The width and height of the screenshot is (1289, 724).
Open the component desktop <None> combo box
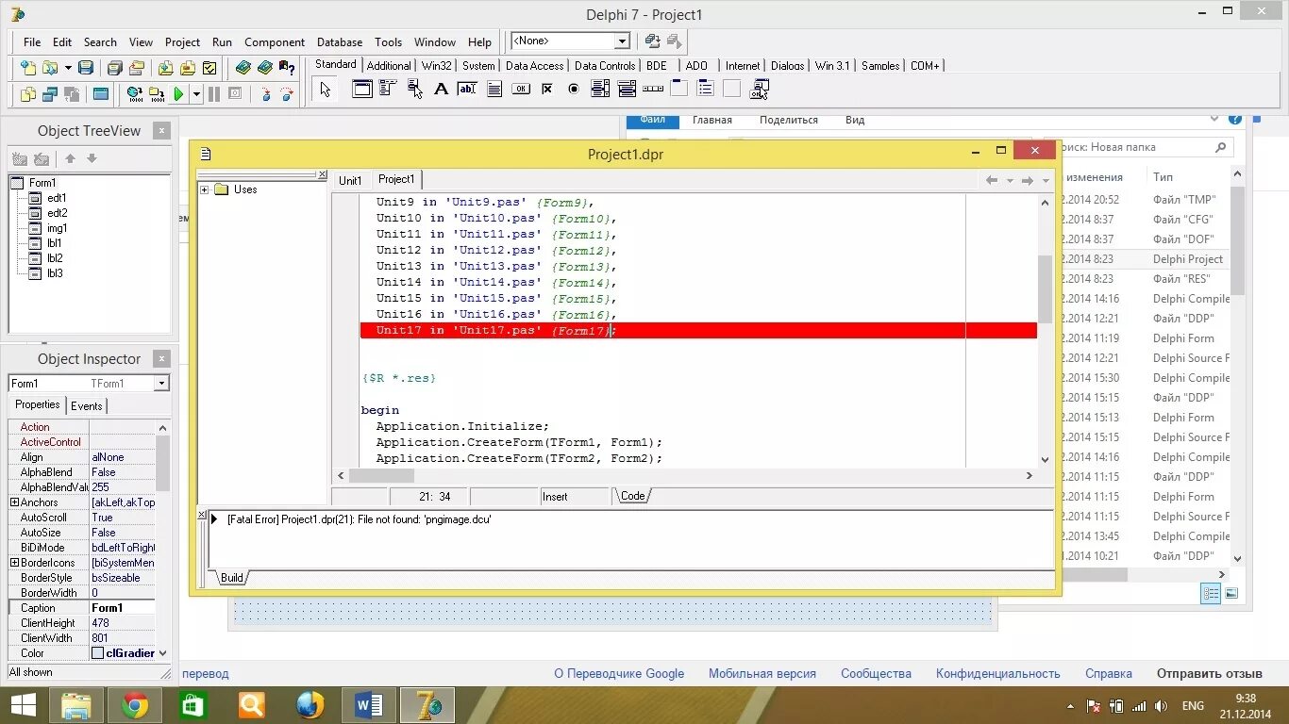[x=571, y=41]
